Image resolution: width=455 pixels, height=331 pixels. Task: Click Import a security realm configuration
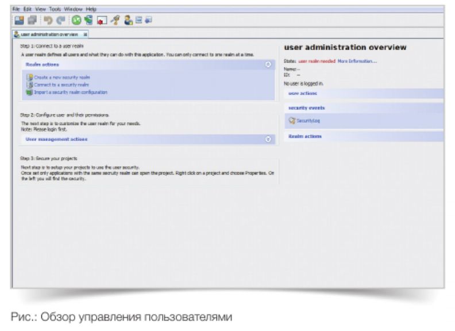pos(70,92)
